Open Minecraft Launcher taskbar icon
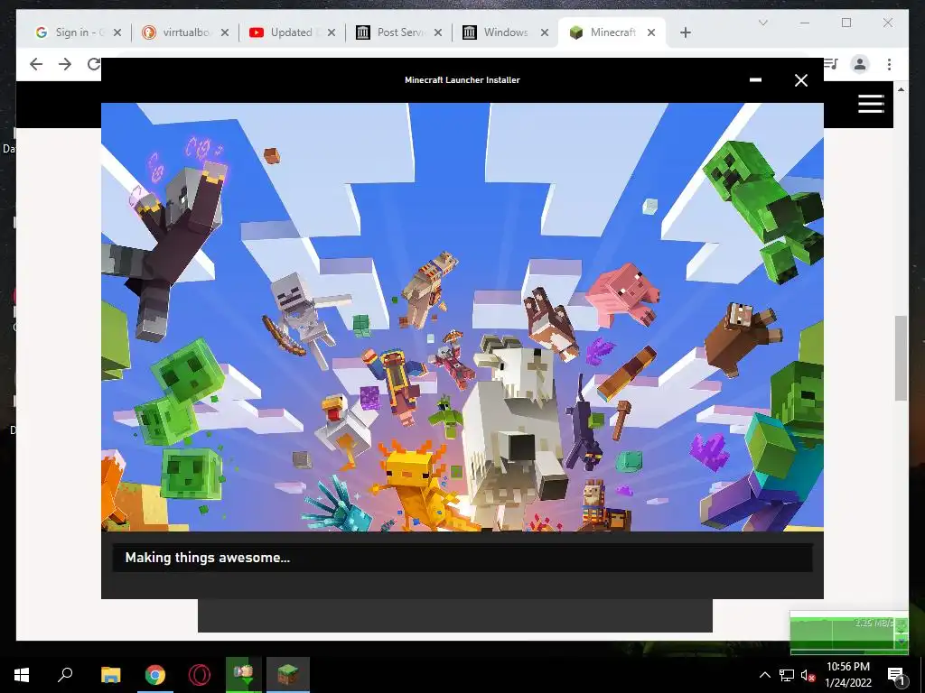The height and width of the screenshot is (693, 925). pyautogui.click(x=288, y=675)
